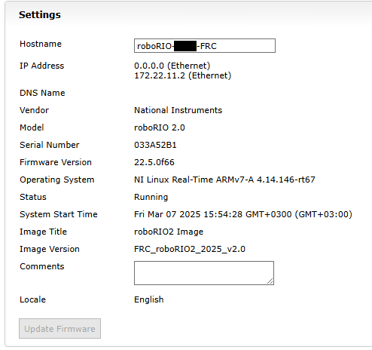Image resolution: width=372 pixels, height=350 pixels.
Task: Select the 0.0.0.0 (Ethernet) address text
Action: tap(172, 66)
